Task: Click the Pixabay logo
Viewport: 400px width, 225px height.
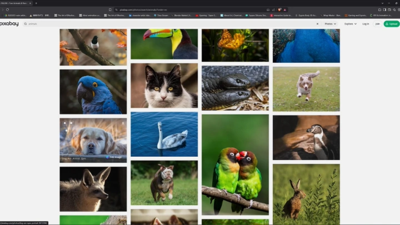Action: coord(9,24)
